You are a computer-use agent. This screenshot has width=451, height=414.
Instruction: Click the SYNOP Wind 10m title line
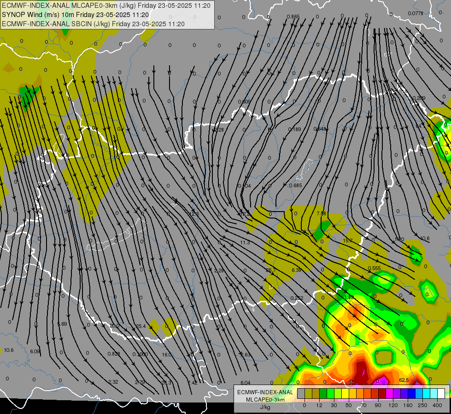pyautogui.click(x=76, y=15)
